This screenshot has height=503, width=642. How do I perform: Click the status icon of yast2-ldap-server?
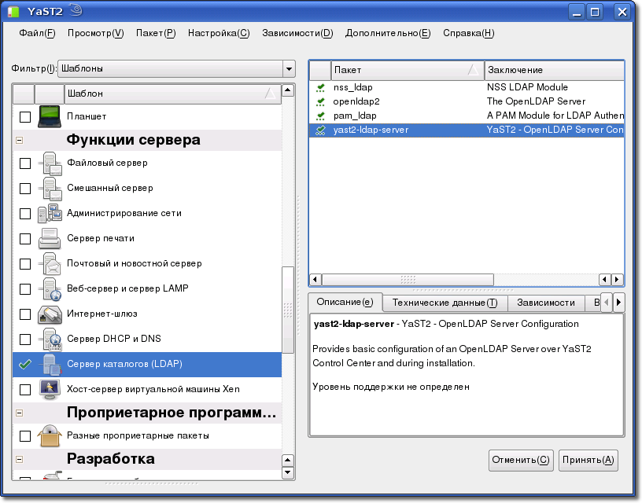pyautogui.click(x=320, y=130)
